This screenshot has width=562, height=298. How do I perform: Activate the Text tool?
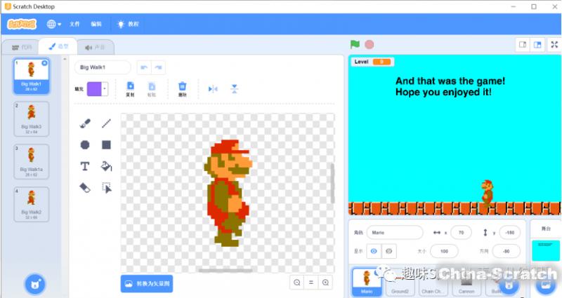(x=85, y=166)
